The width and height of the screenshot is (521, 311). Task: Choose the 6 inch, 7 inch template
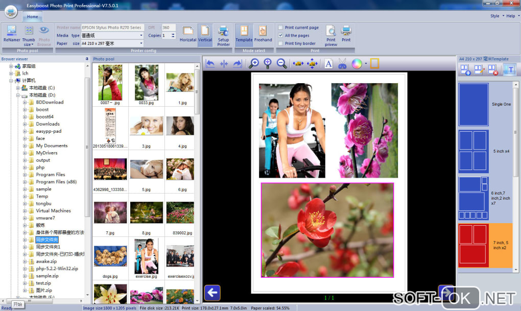485,198
